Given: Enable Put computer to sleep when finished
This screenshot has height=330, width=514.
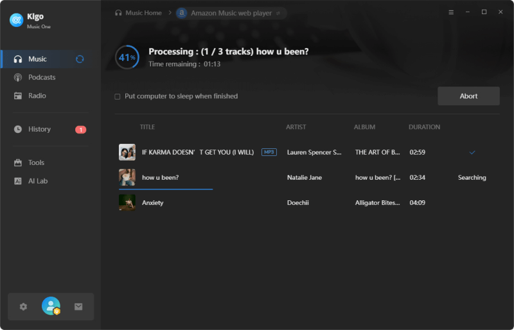Looking at the screenshot, I should pyautogui.click(x=118, y=96).
